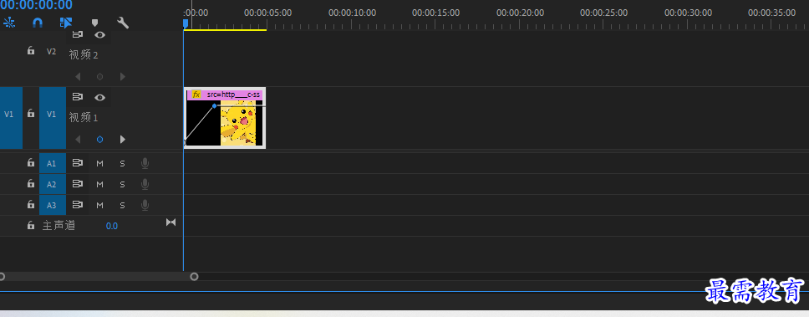Go to previous keyframe on V2

[x=78, y=76]
